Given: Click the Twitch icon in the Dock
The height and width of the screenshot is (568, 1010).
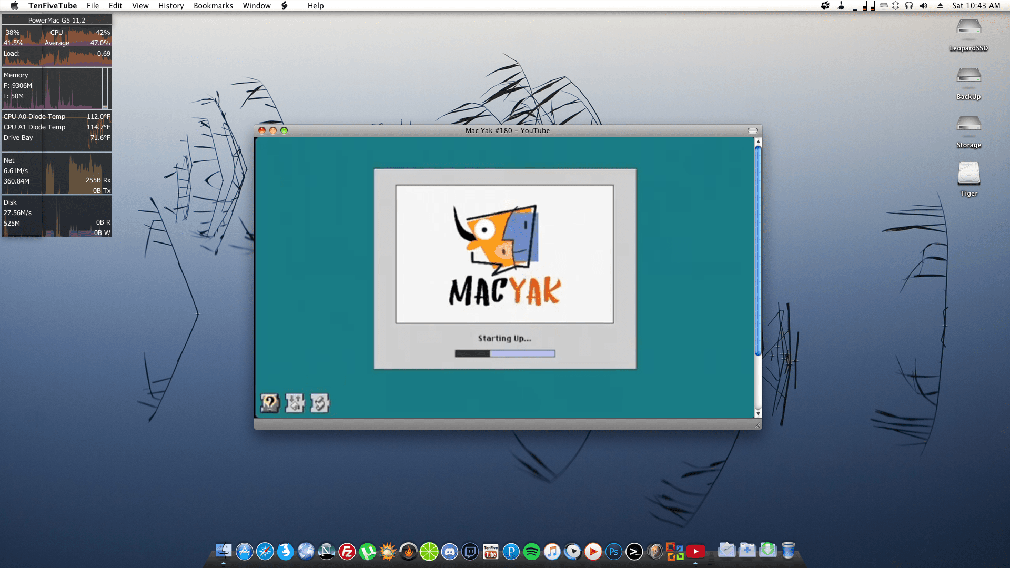Looking at the screenshot, I should tap(470, 551).
